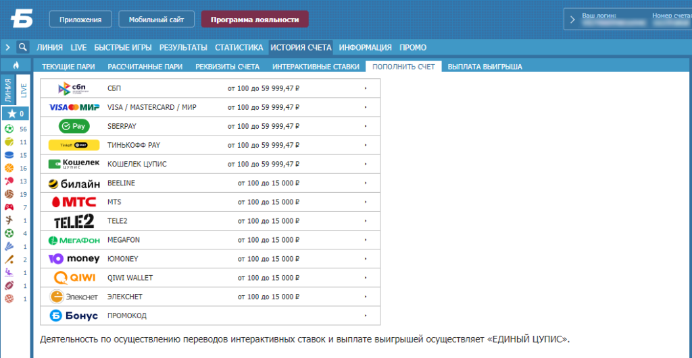This screenshot has height=358, width=692.
Task: Select handball player icon in sidebar
Action: (x=9, y=220)
